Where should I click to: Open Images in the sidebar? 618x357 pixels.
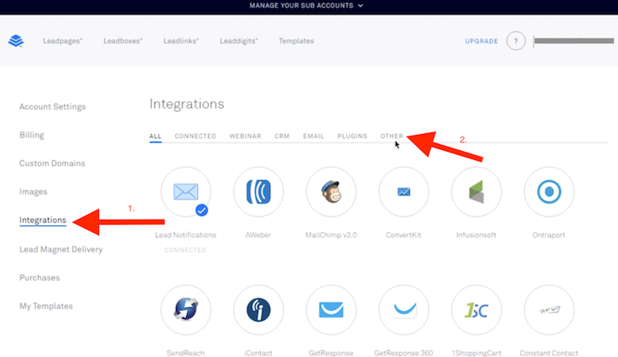coord(33,192)
